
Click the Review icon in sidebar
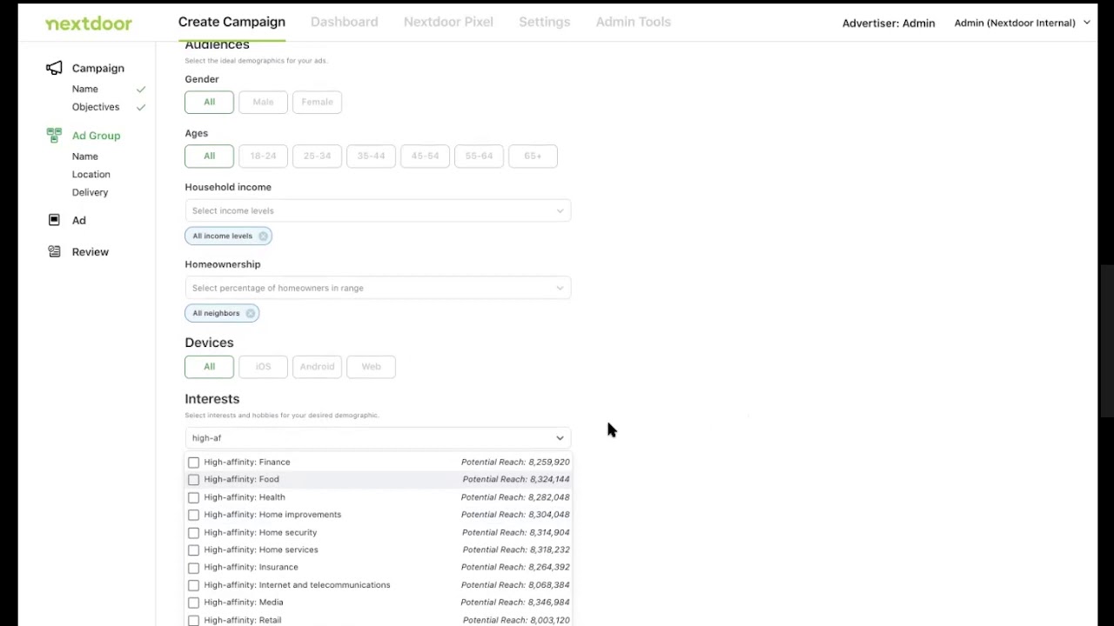(54, 251)
